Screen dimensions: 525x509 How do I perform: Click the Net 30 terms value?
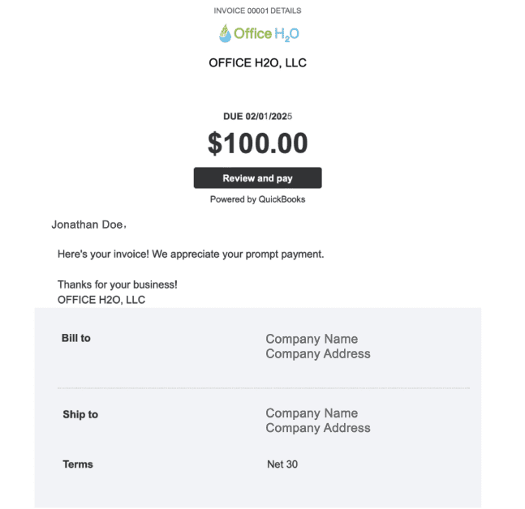click(x=282, y=464)
